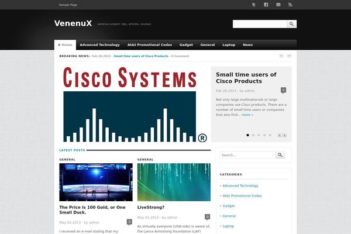Open the Facebook social icon
This screenshot has height=234, width=351.
pyautogui.click(x=266, y=5)
